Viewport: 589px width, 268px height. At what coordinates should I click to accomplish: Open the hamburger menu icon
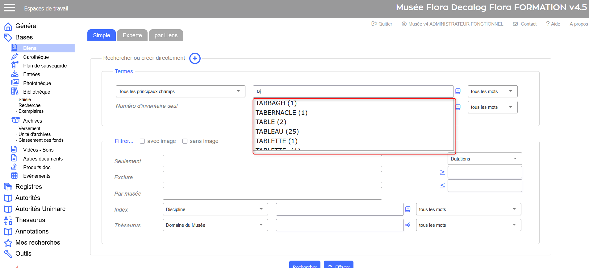9,8
